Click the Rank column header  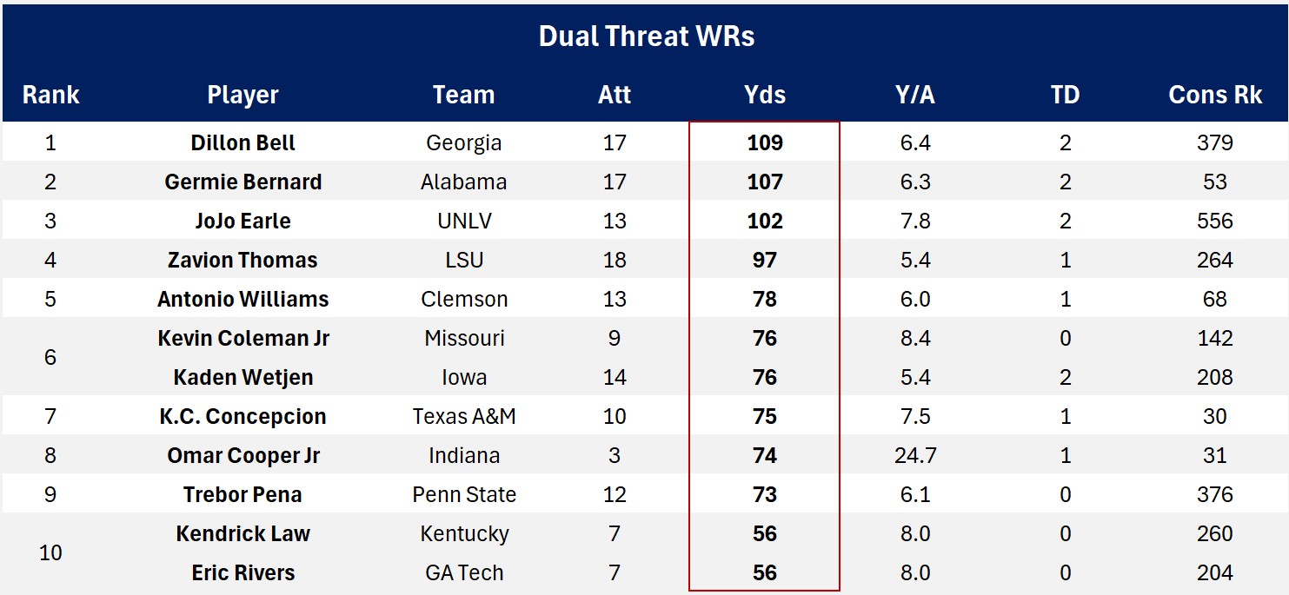(50, 95)
